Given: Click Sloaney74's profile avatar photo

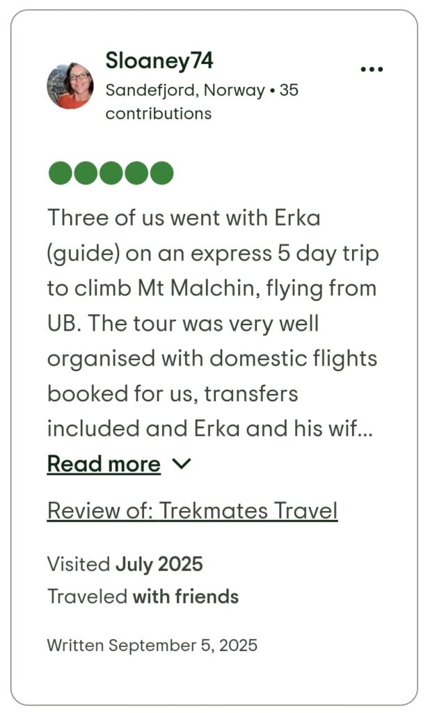Looking at the screenshot, I should pos(70,86).
